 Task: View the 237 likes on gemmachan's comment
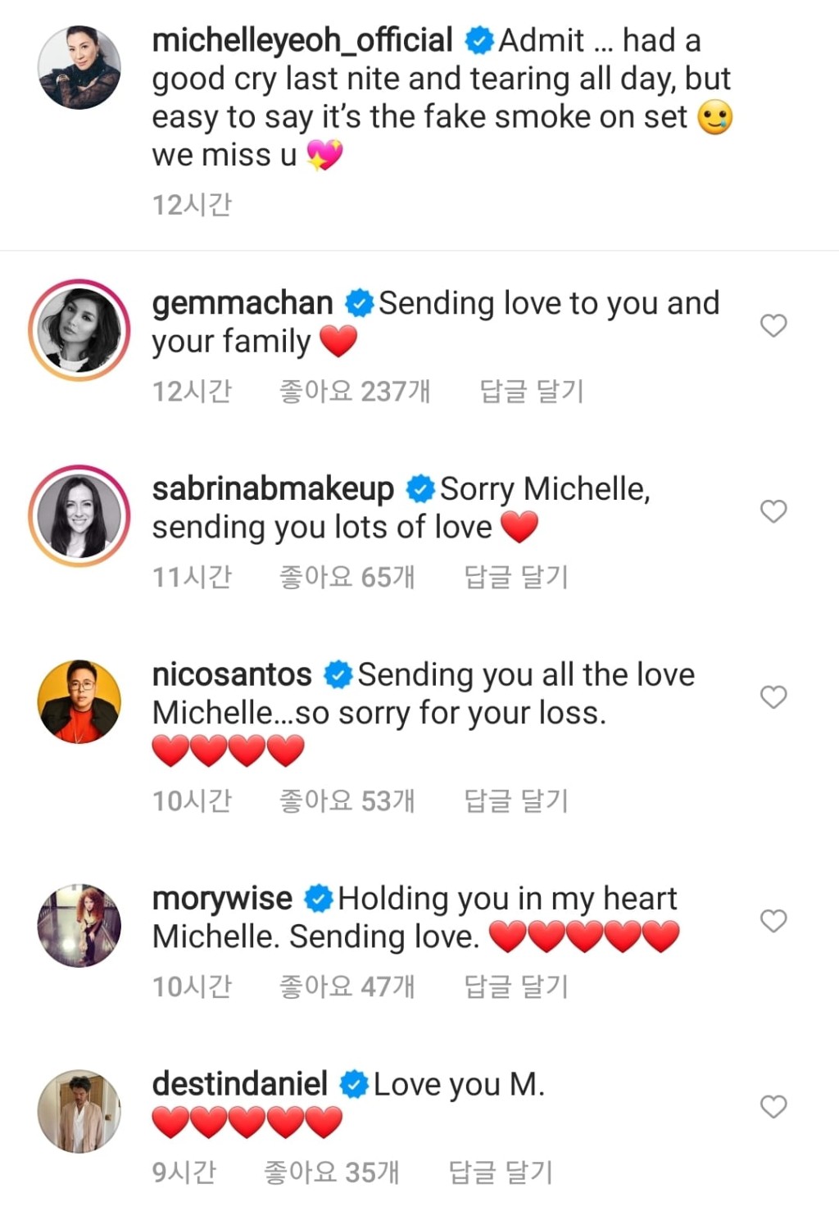point(354,391)
